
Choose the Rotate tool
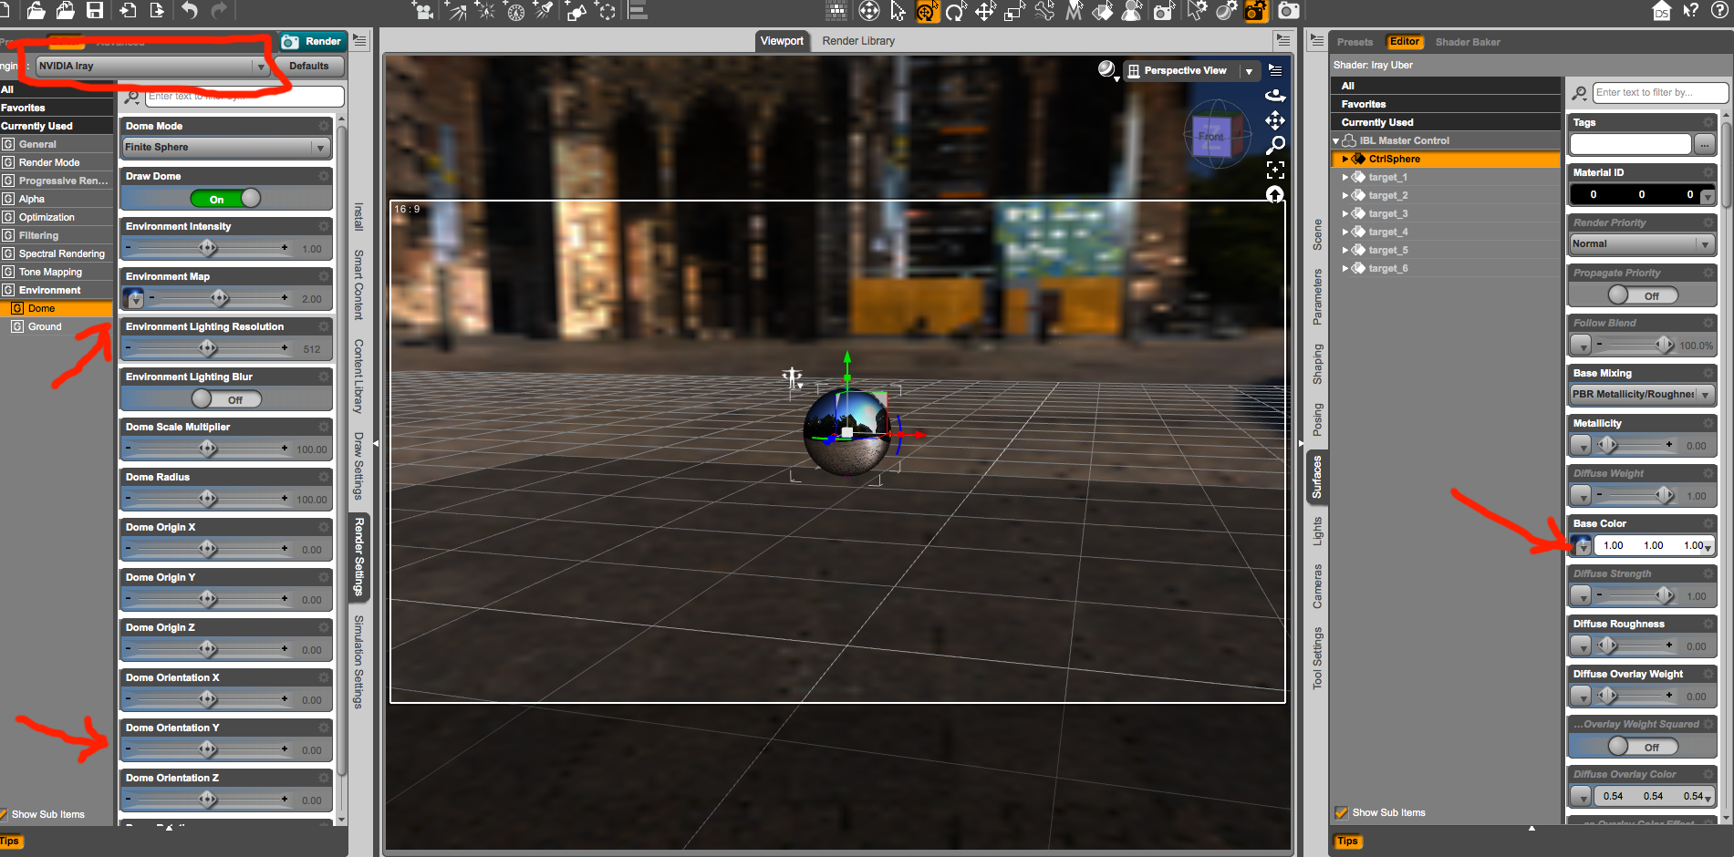click(x=956, y=11)
